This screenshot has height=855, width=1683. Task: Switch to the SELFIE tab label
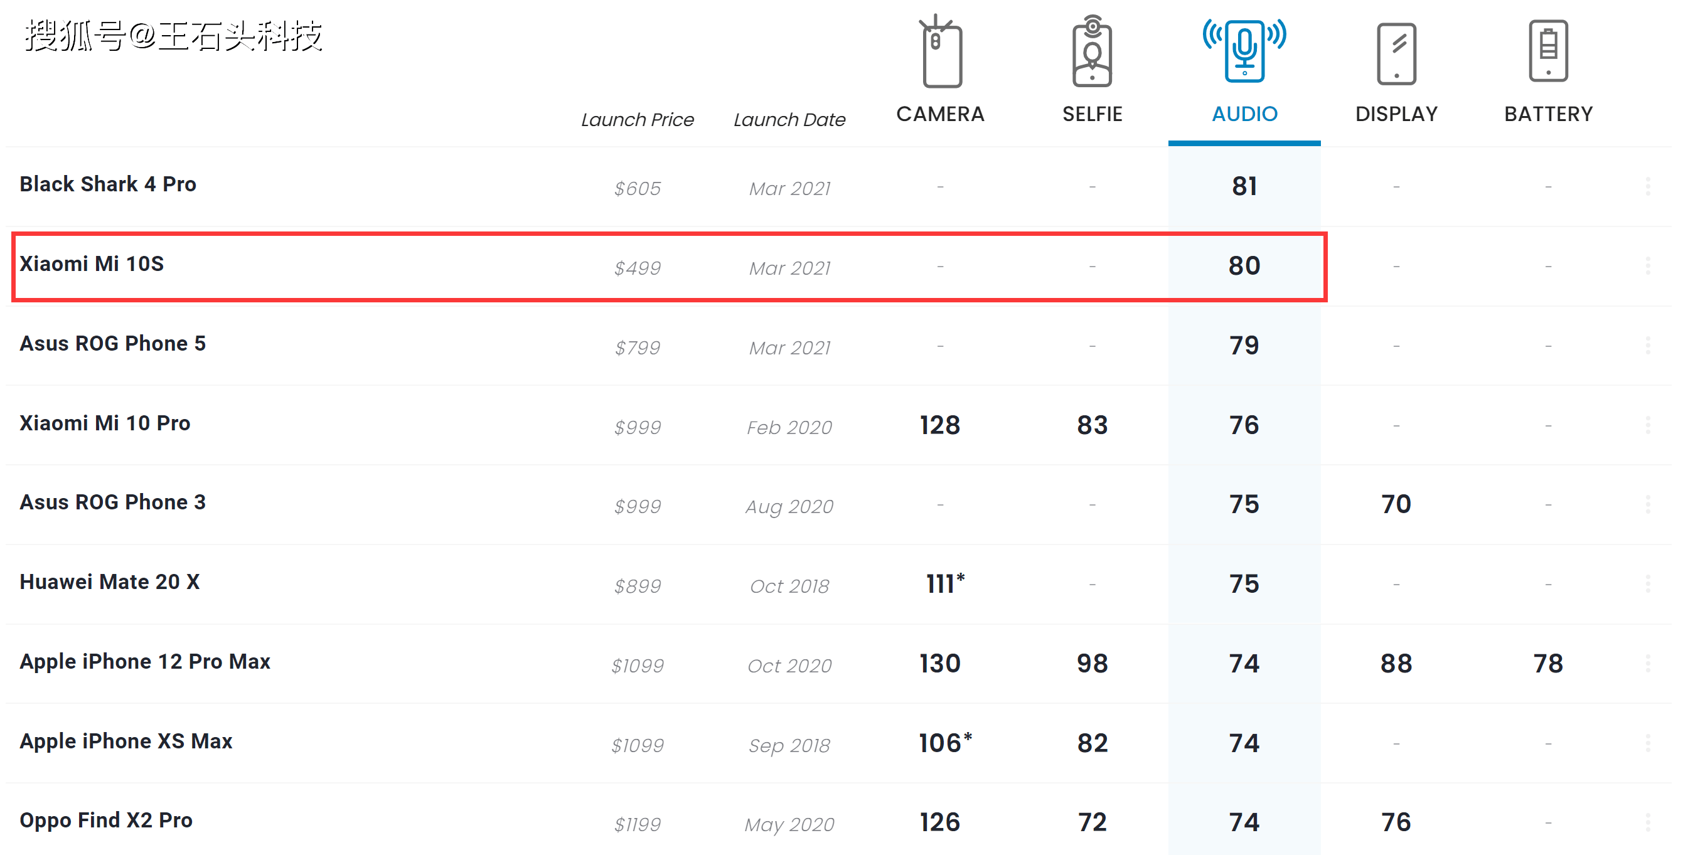click(1092, 114)
